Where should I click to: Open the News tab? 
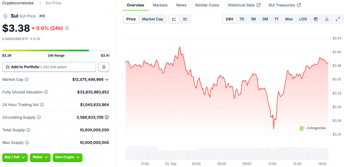[x=181, y=5]
